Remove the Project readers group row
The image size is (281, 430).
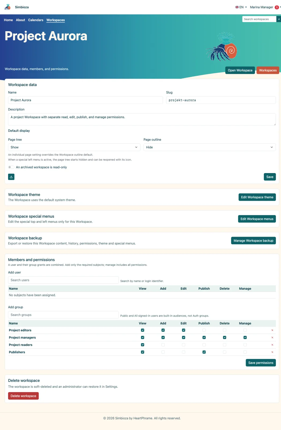(x=272, y=345)
